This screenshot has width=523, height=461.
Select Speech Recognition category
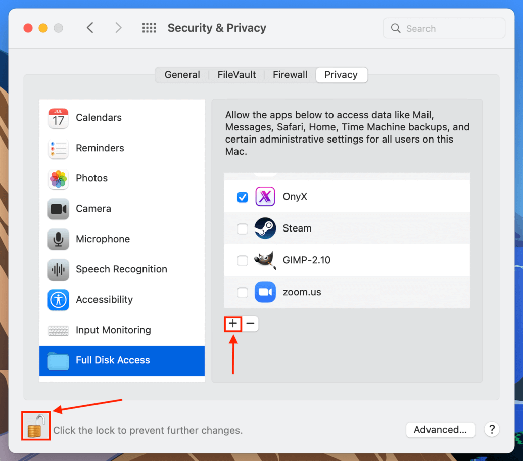coord(122,269)
